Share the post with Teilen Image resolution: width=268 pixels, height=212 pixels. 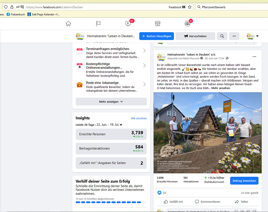(x=241, y=202)
